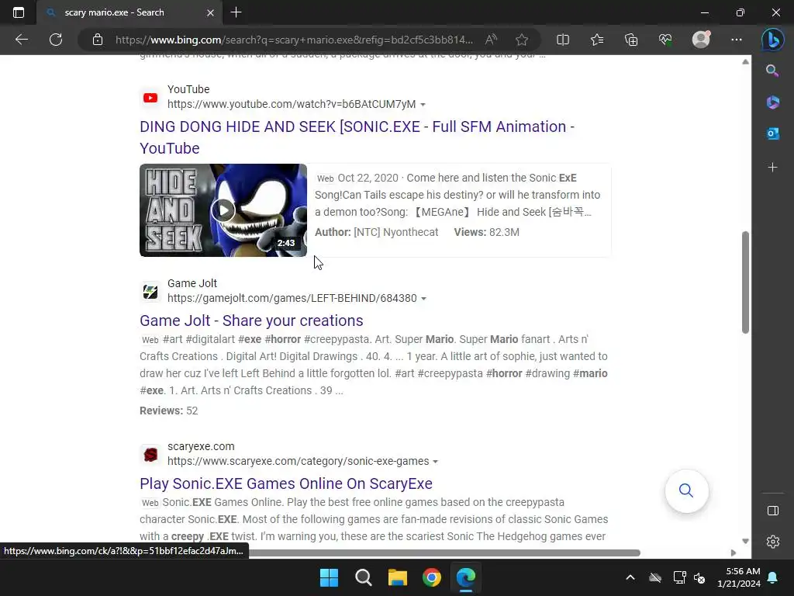Close the scary mario.exe tab
794x596 pixels.
point(211,12)
